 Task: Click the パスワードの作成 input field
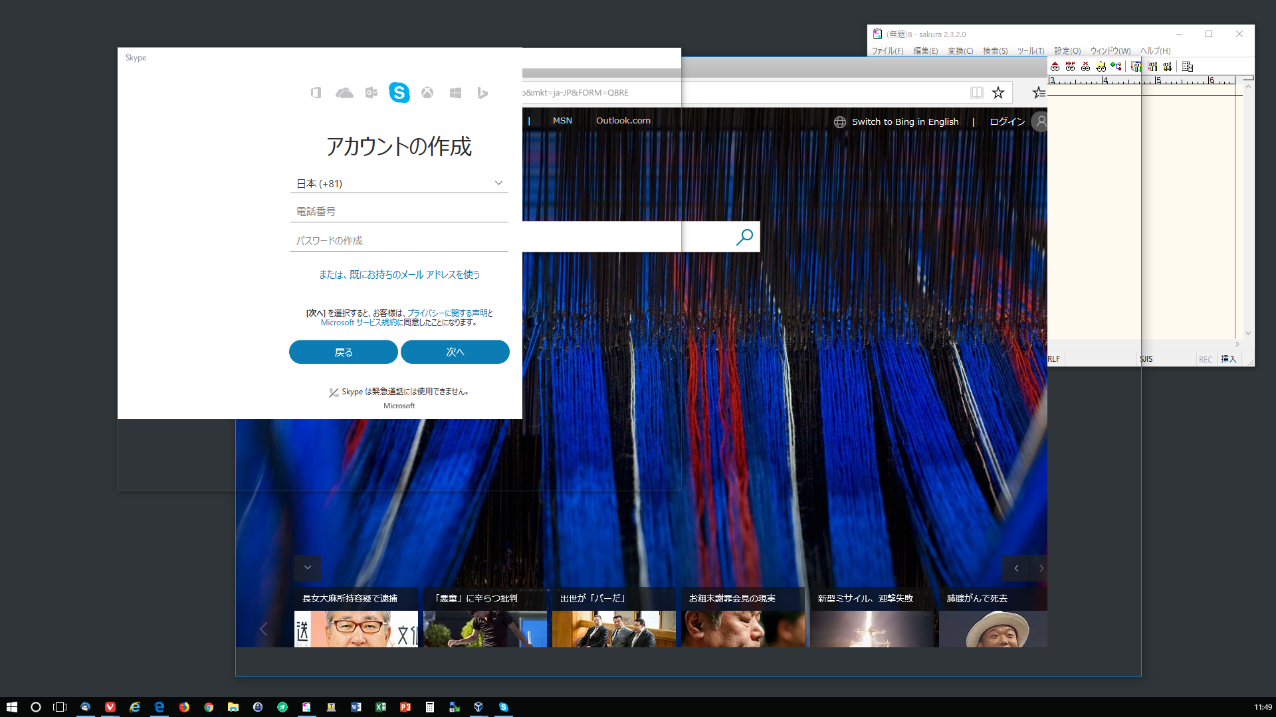pos(399,240)
